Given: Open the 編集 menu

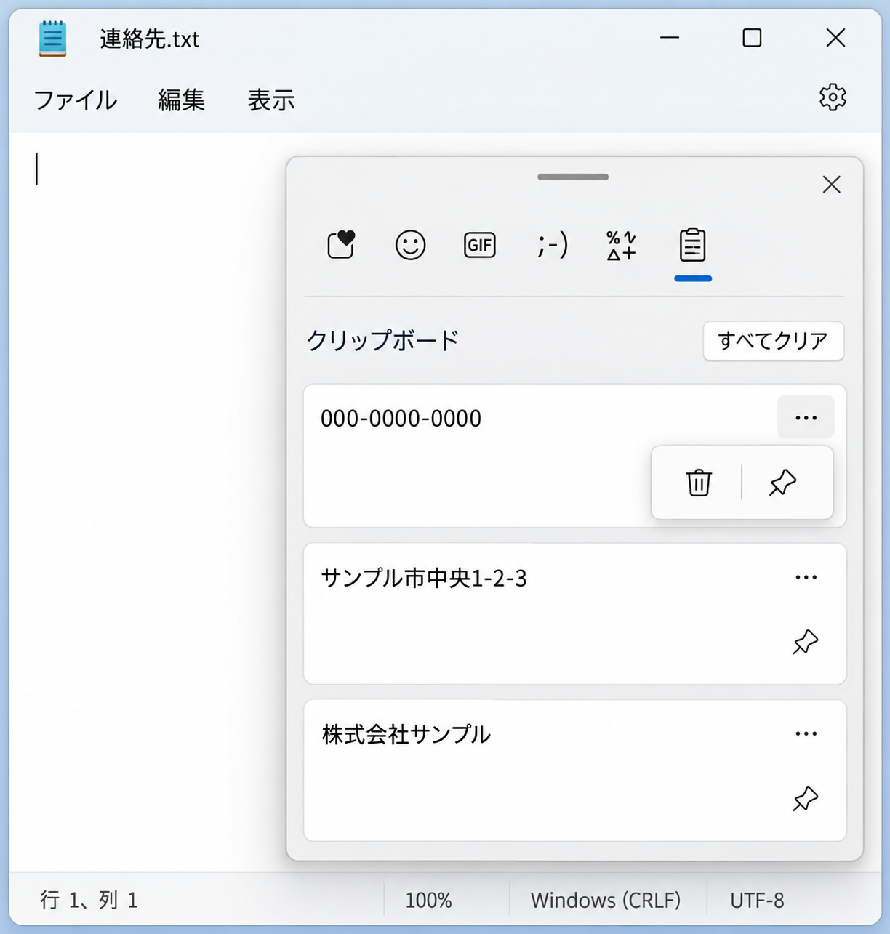Looking at the screenshot, I should [181, 100].
